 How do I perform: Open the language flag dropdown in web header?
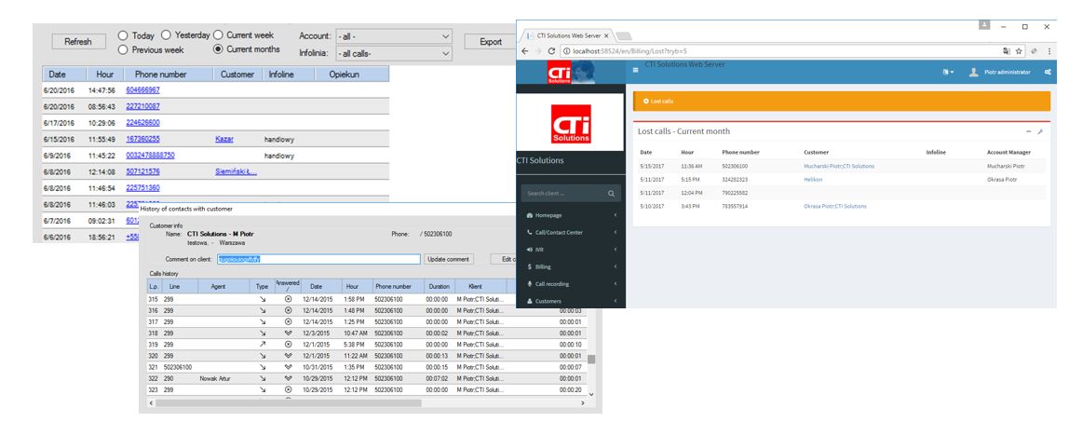point(948,73)
